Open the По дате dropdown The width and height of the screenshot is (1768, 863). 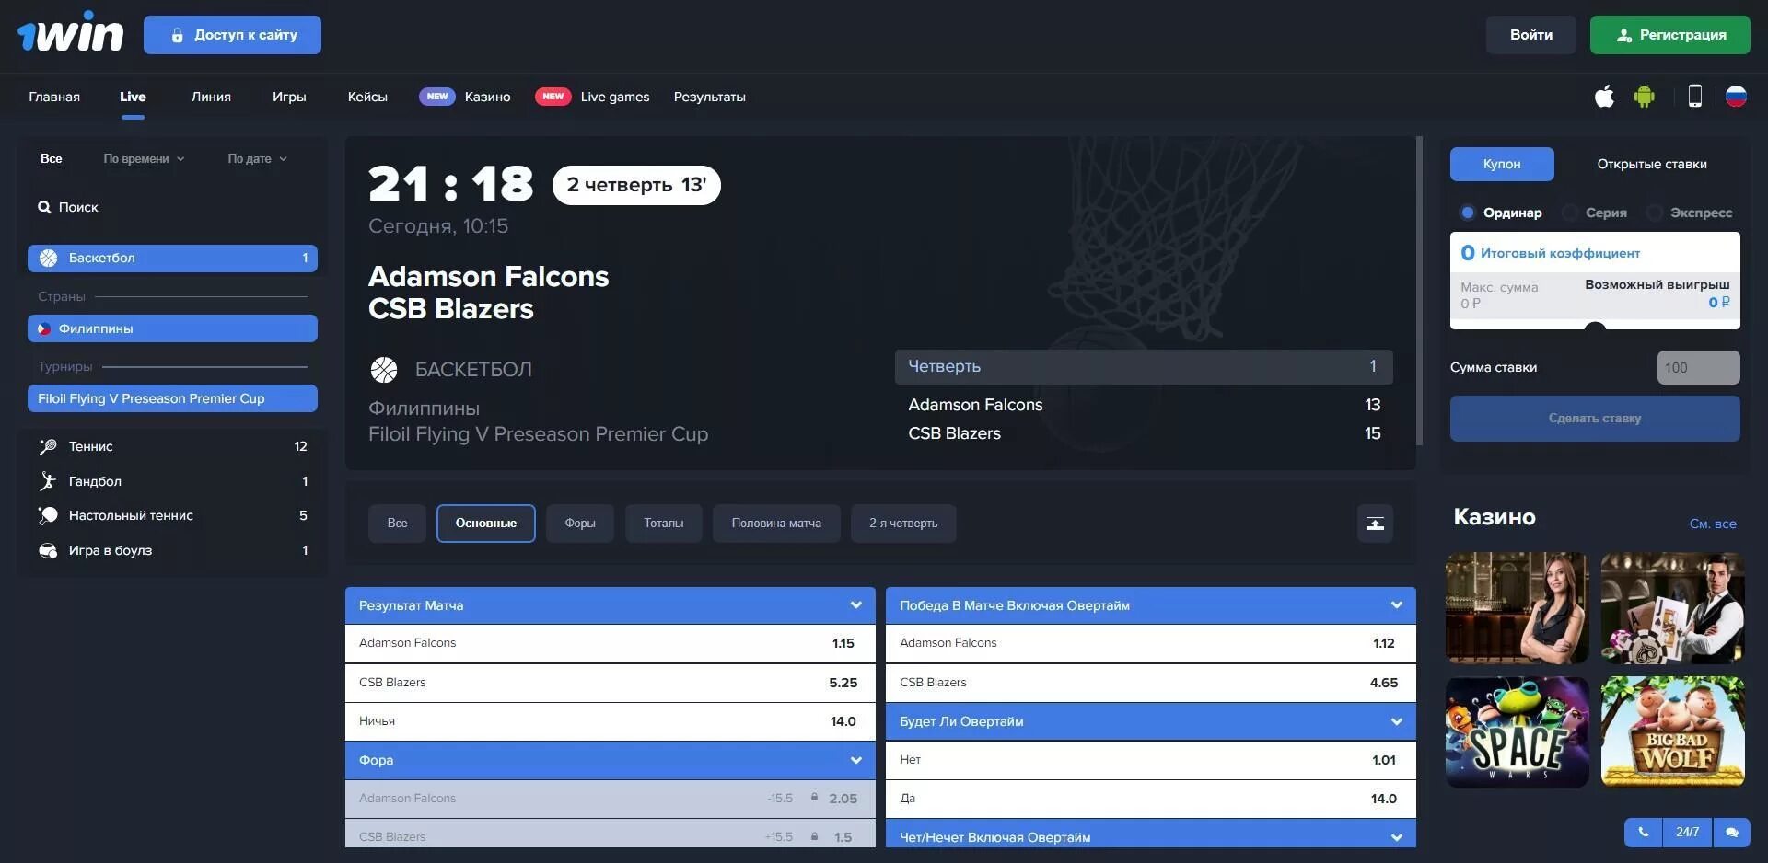257,158
